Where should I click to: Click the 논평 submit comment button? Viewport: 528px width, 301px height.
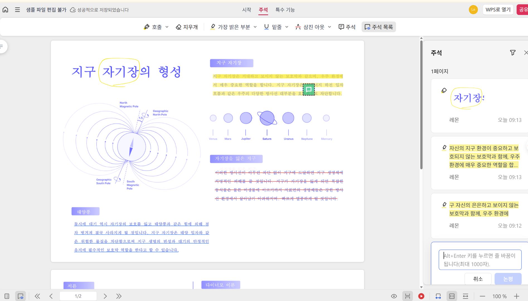click(x=508, y=279)
